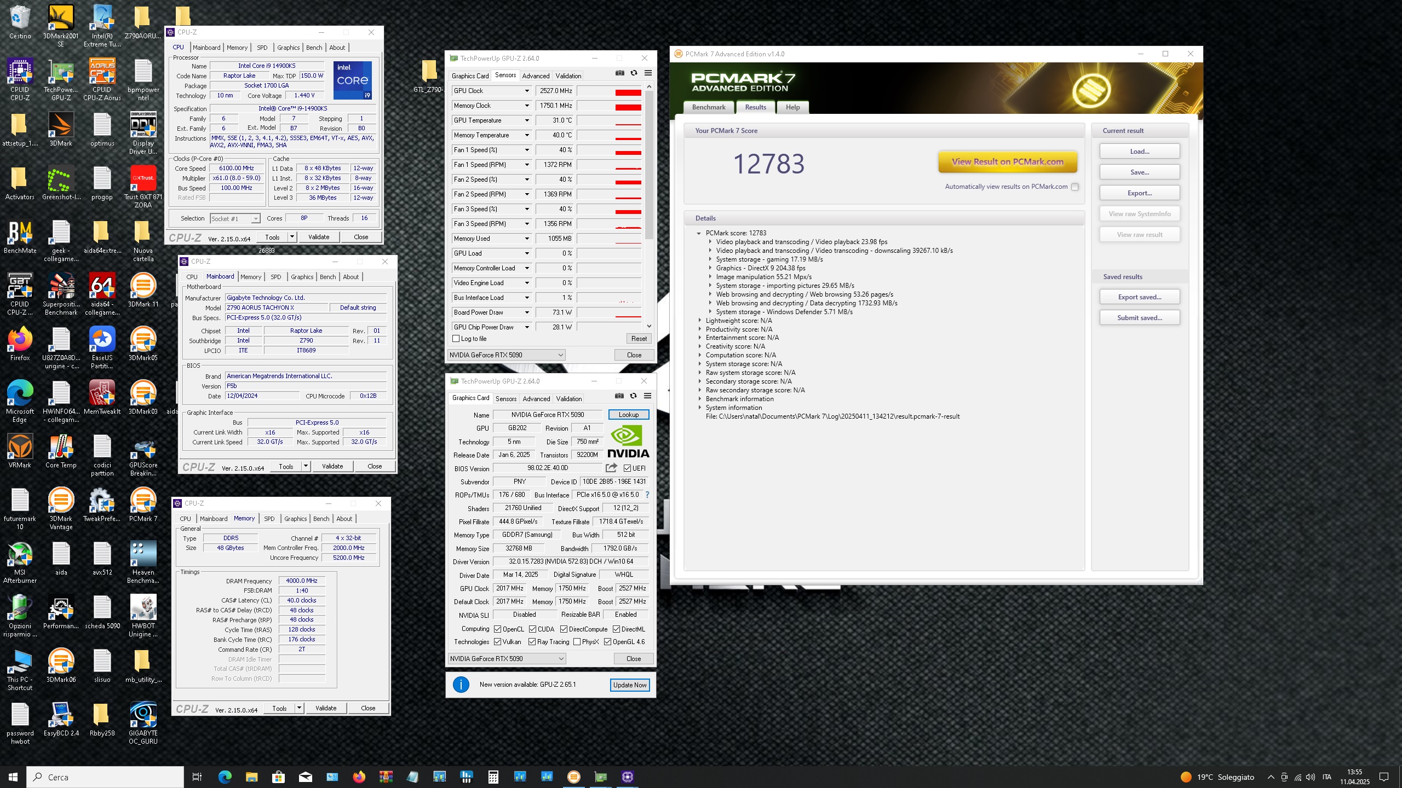This screenshot has width=1402, height=788.
Task: Open the Heaven Benchmark desktop icon
Action: [143, 562]
